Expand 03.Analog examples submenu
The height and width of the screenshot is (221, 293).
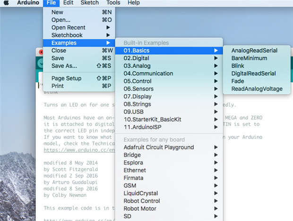click(x=169, y=66)
